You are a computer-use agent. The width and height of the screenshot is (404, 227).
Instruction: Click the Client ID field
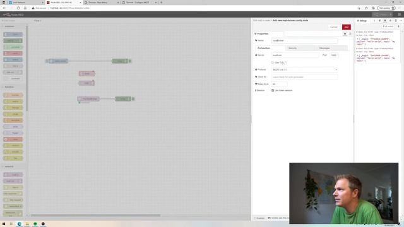pyautogui.click(x=304, y=77)
